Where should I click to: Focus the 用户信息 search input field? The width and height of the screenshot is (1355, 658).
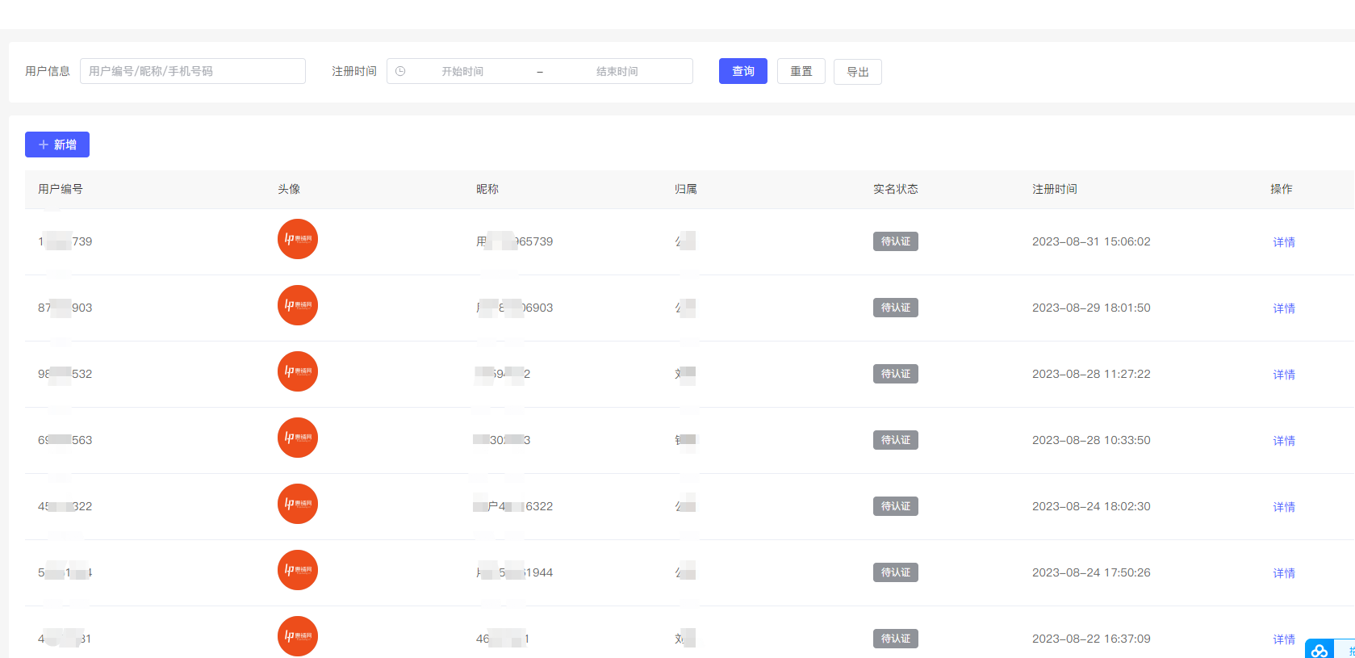click(193, 71)
